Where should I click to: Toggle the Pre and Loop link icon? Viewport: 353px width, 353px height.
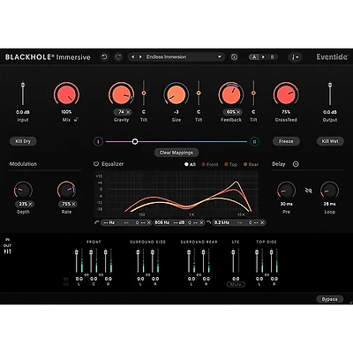coord(308,191)
